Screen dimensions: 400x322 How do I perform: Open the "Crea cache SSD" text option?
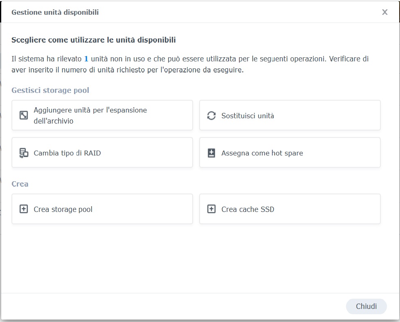click(247, 209)
